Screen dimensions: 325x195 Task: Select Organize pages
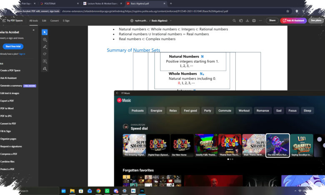(x=8, y=139)
